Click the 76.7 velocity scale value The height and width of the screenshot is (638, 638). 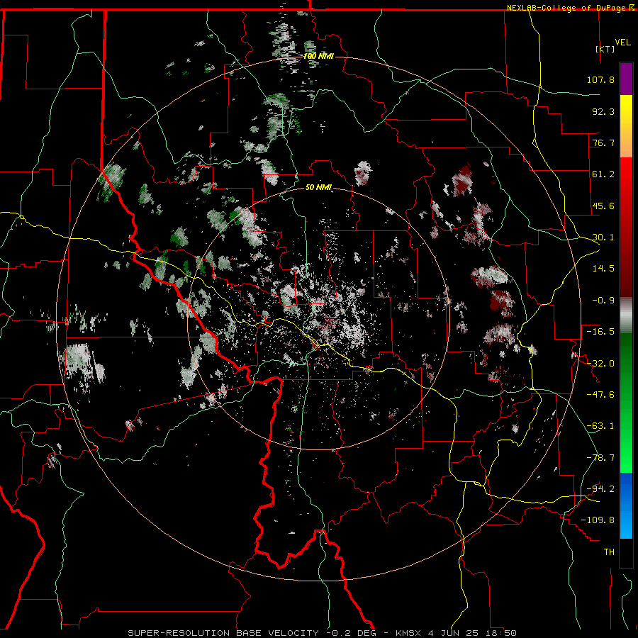[603, 142]
